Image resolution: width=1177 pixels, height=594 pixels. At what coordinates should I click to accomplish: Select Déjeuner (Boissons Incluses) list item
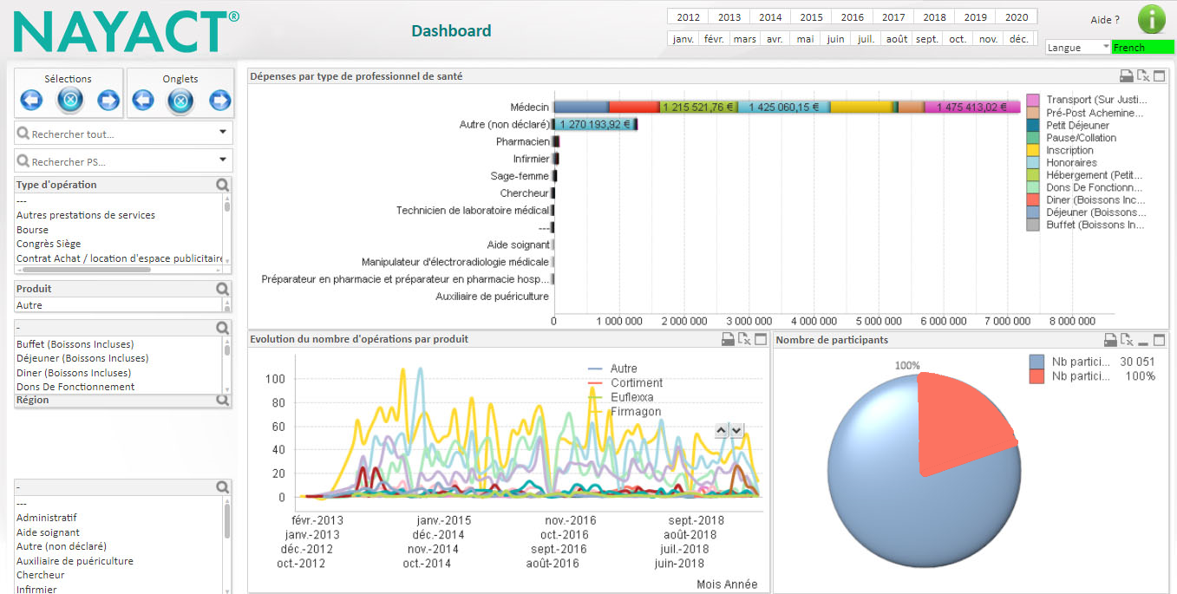(82, 358)
